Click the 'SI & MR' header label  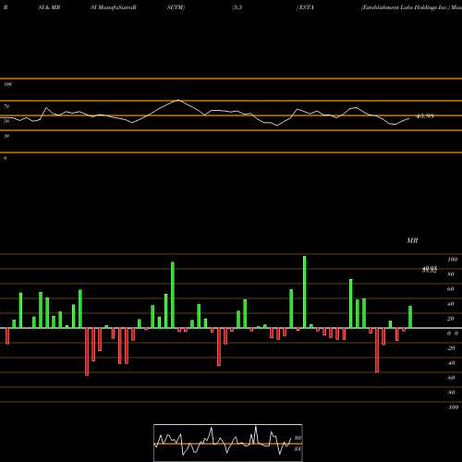point(49,7)
